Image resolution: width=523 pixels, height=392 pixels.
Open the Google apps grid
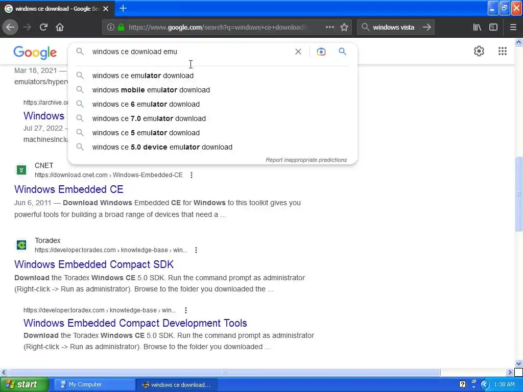point(503,51)
